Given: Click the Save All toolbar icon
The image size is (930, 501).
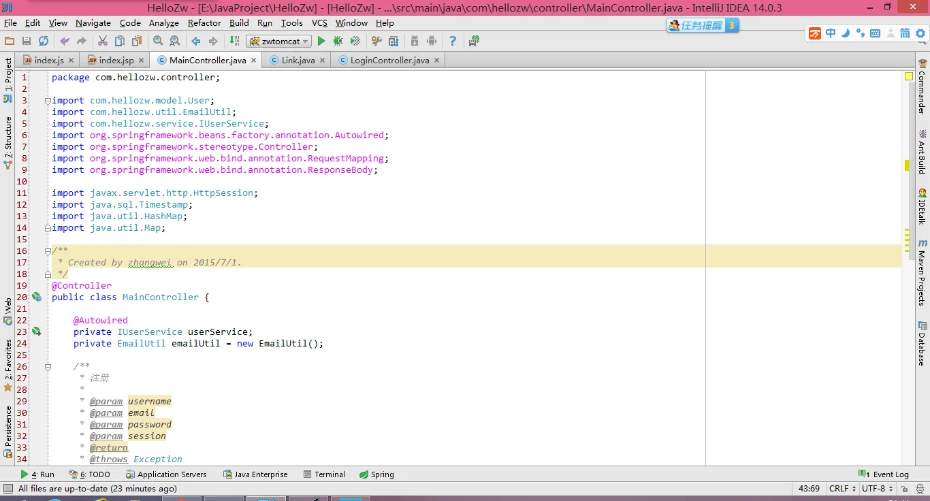Looking at the screenshot, I should 27,42.
